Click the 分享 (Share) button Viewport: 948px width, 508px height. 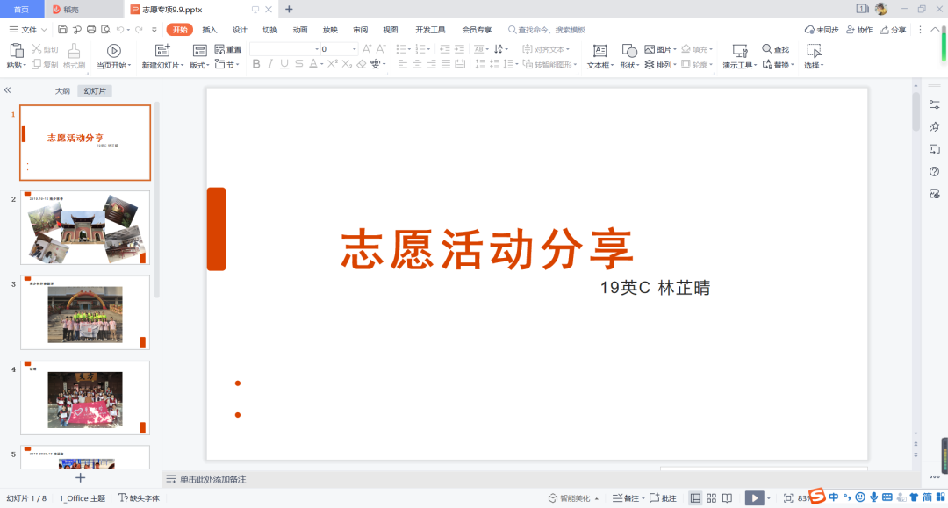tap(893, 30)
